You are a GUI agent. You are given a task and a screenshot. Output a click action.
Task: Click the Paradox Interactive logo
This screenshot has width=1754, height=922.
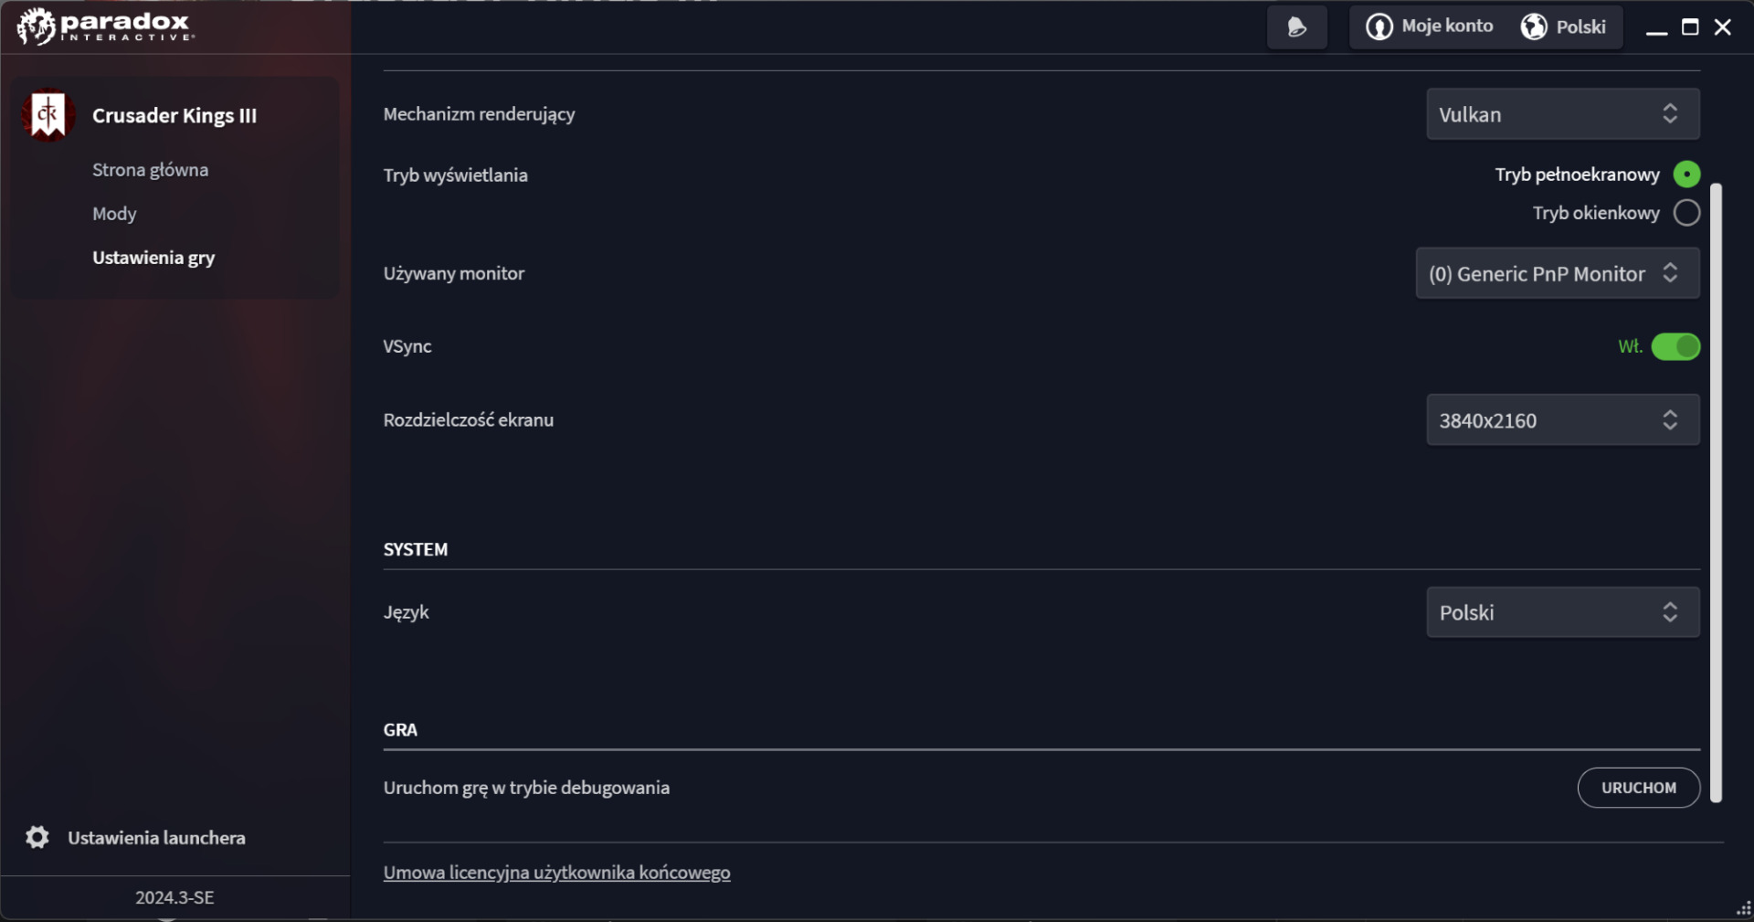point(105,26)
